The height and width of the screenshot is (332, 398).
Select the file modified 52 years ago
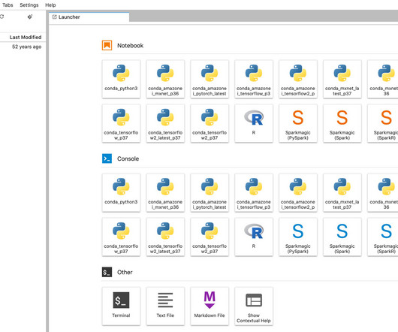pyautogui.click(x=23, y=47)
